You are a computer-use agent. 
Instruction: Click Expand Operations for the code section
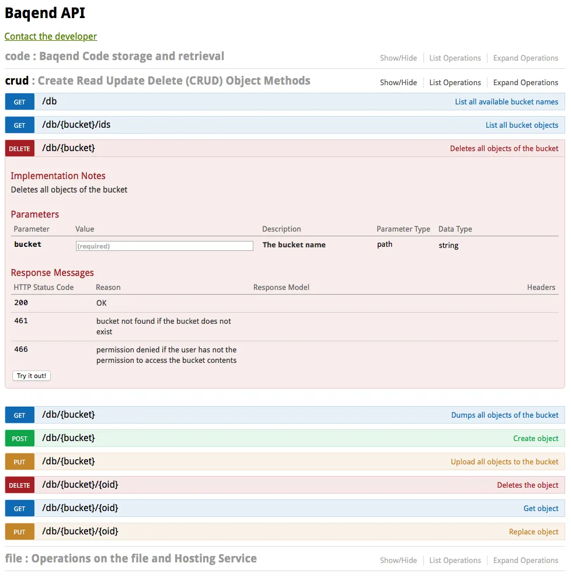pos(525,58)
